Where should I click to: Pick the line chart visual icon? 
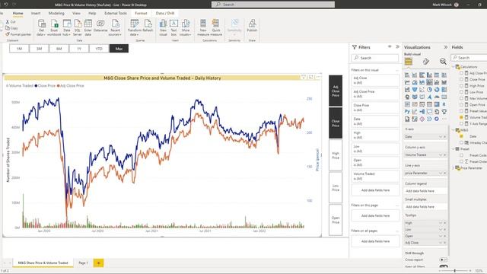[x=407, y=82]
